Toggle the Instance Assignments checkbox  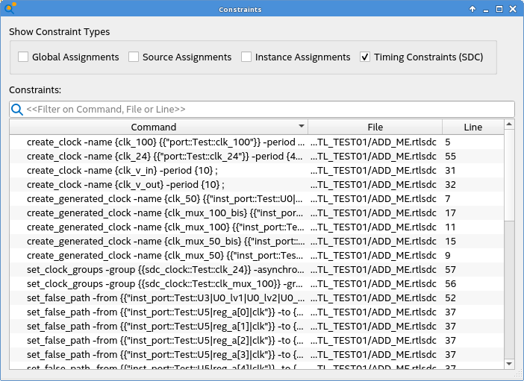coord(246,57)
